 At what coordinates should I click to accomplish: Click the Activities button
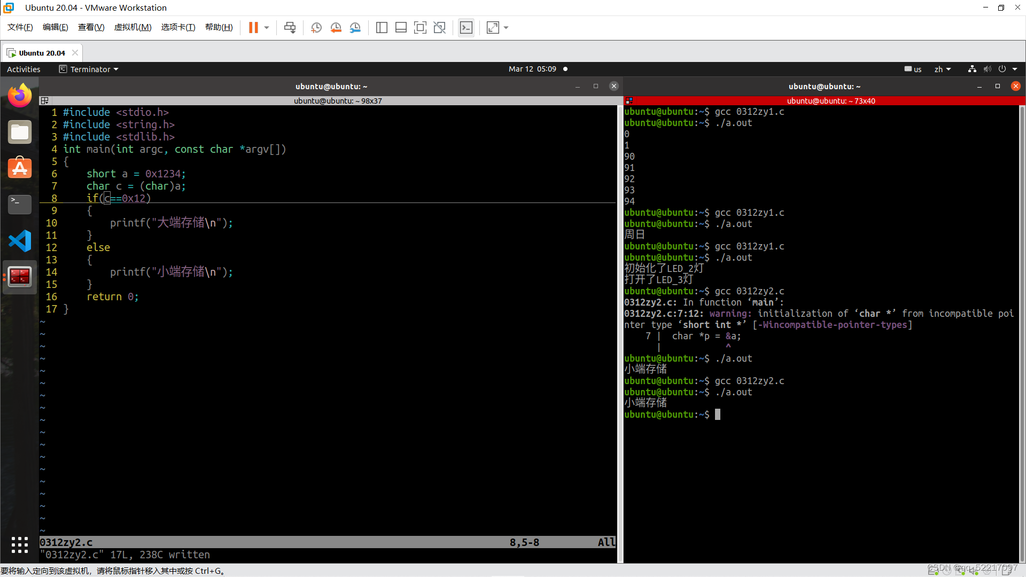24,69
